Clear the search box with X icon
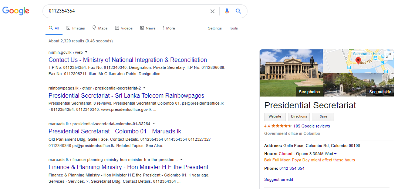 (212, 11)
